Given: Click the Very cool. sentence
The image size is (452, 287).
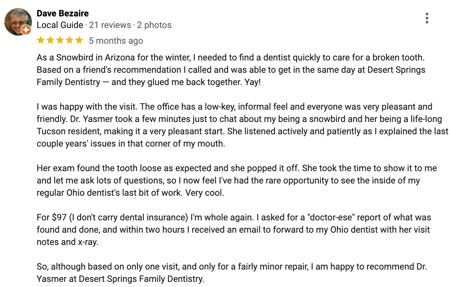Looking at the screenshot, I should (x=204, y=193).
